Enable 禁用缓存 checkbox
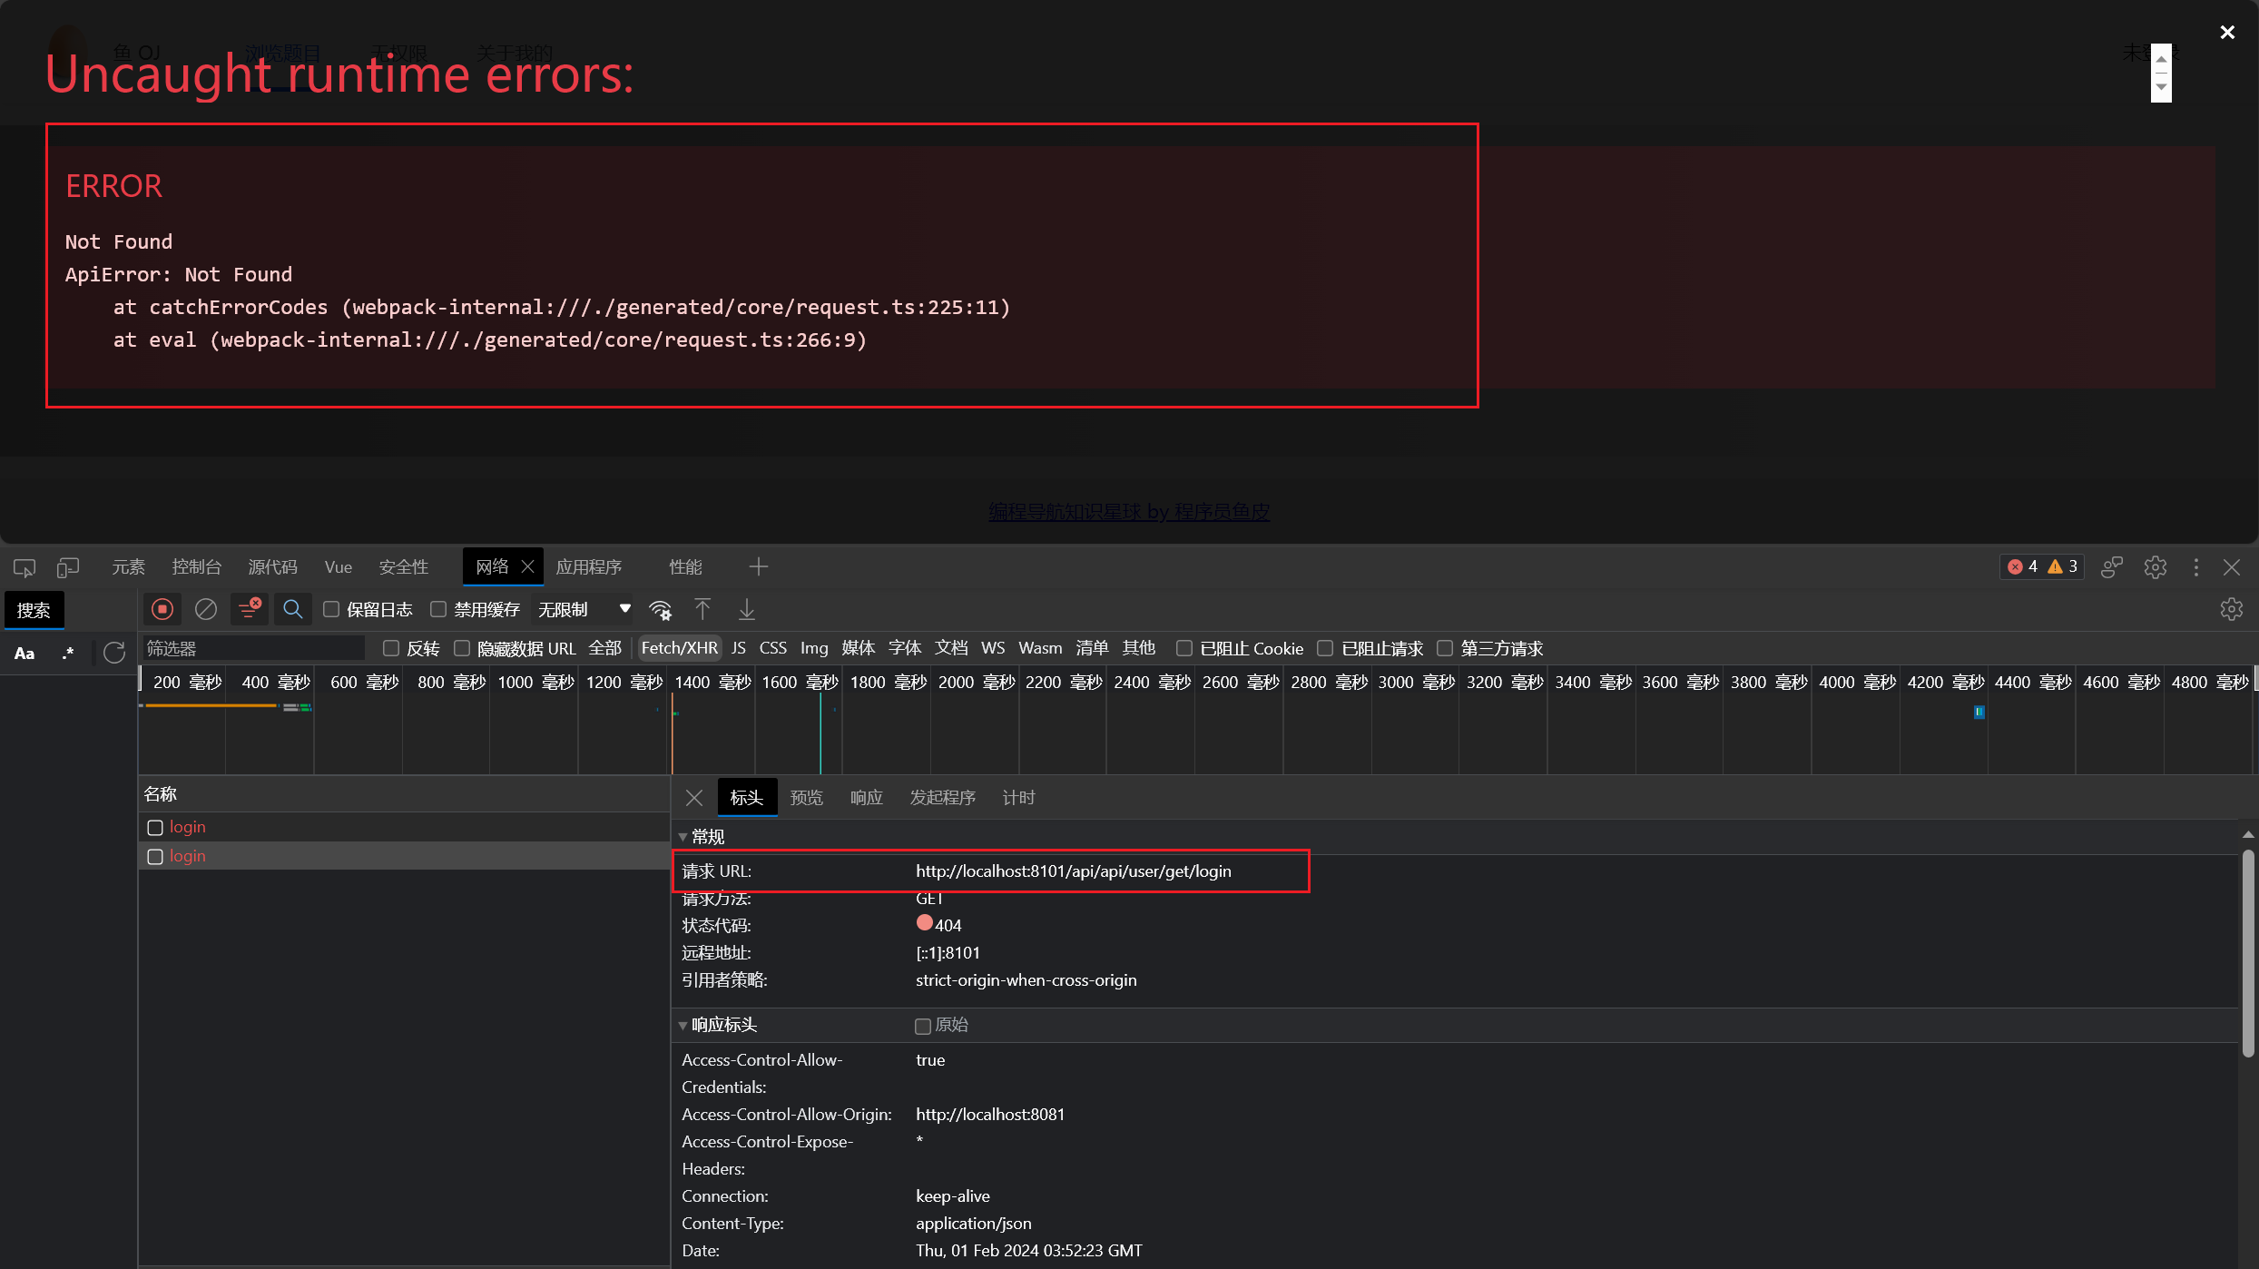The width and height of the screenshot is (2259, 1269). (438, 609)
